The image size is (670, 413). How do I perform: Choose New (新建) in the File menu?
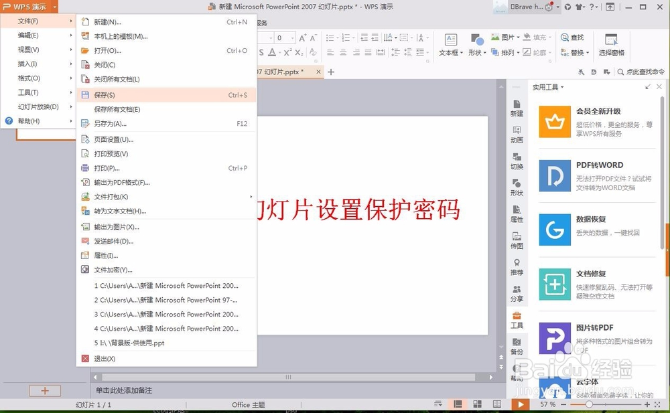167,22
